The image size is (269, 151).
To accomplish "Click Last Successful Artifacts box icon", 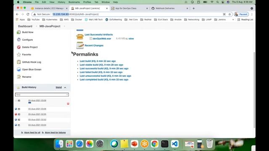I will 80,36.
